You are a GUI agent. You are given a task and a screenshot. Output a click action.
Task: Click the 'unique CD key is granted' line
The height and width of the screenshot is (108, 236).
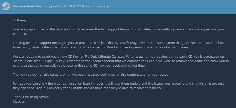pyautogui.click(x=121, y=61)
